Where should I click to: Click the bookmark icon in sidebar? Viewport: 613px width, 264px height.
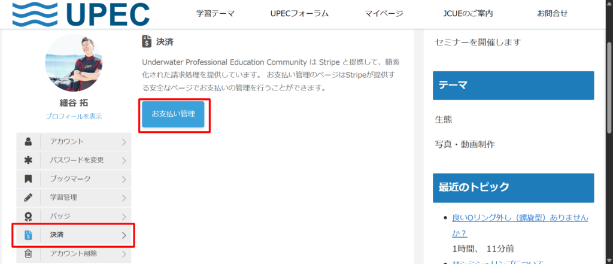[x=28, y=179]
